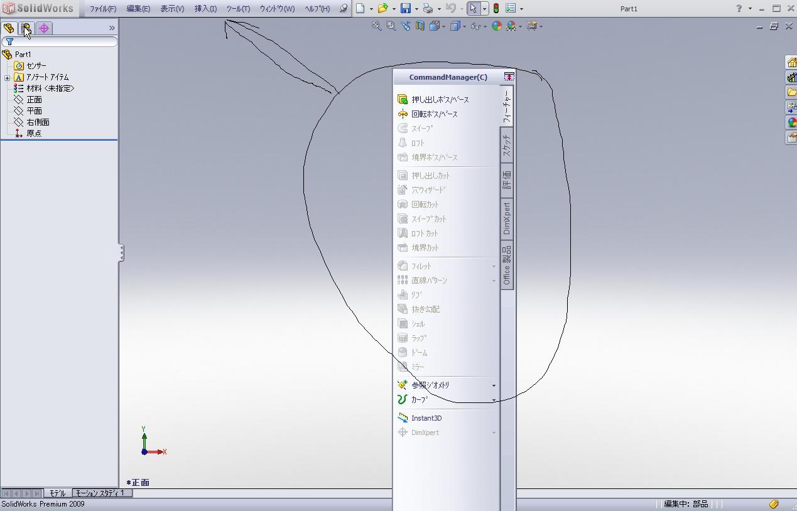Screen dimensions: 797x511
Task: Open the ツール(T) menu
Action: (238, 9)
